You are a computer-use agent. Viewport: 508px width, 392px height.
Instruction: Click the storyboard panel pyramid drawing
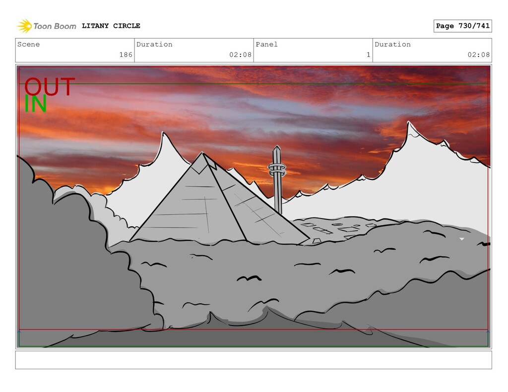pyautogui.click(x=219, y=199)
